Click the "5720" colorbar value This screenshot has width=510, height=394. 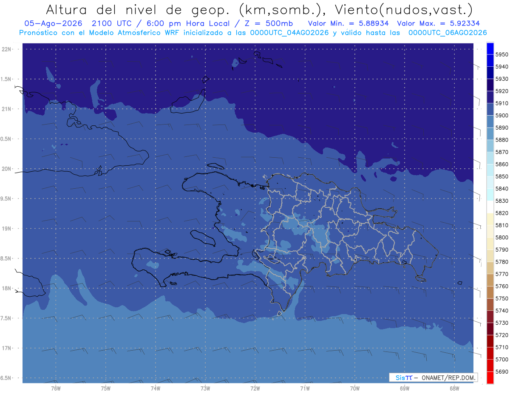click(501, 335)
